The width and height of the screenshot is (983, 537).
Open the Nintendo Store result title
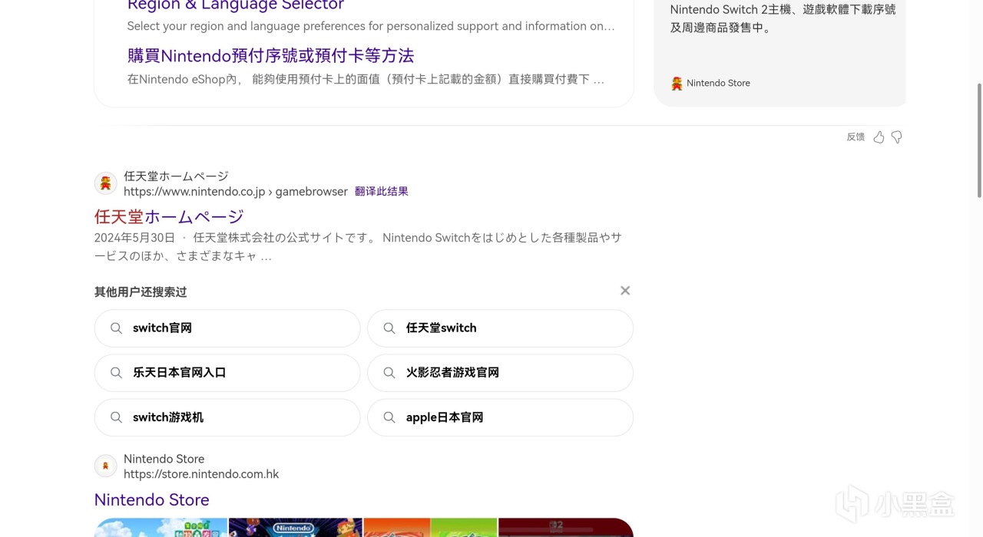click(152, 499)
